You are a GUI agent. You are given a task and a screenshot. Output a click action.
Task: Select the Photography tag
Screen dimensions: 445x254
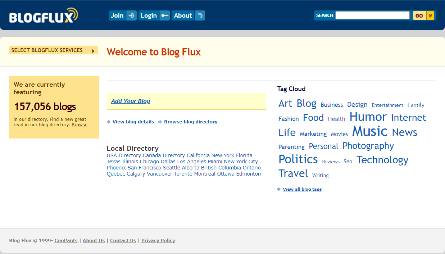tap(368, 146)
